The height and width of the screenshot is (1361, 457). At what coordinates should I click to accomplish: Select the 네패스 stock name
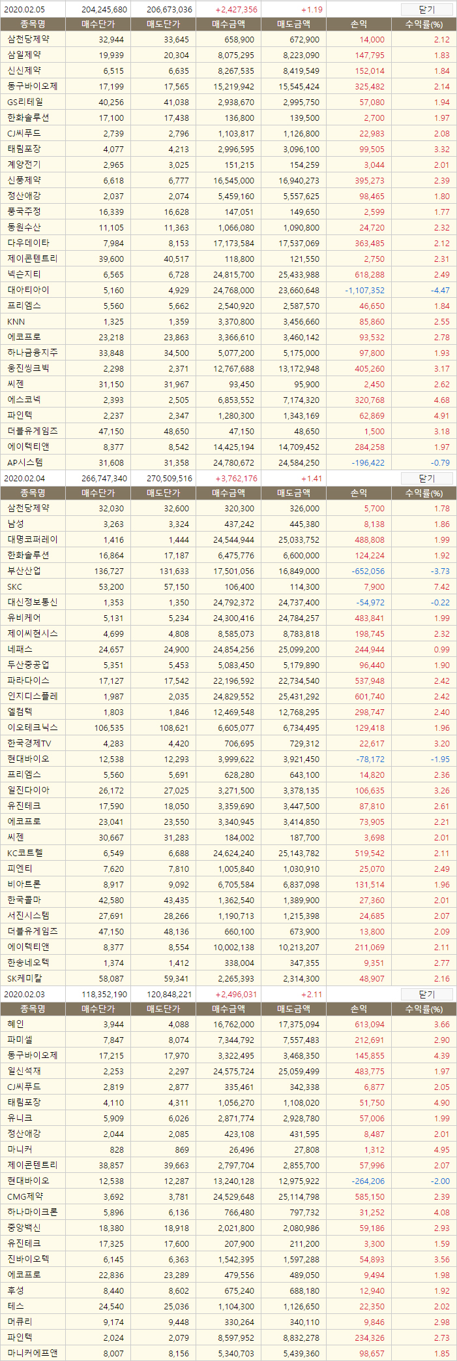tap(20, 649)
